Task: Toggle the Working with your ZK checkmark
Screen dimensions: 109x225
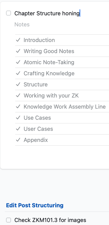Action: (x=18, y=95)
